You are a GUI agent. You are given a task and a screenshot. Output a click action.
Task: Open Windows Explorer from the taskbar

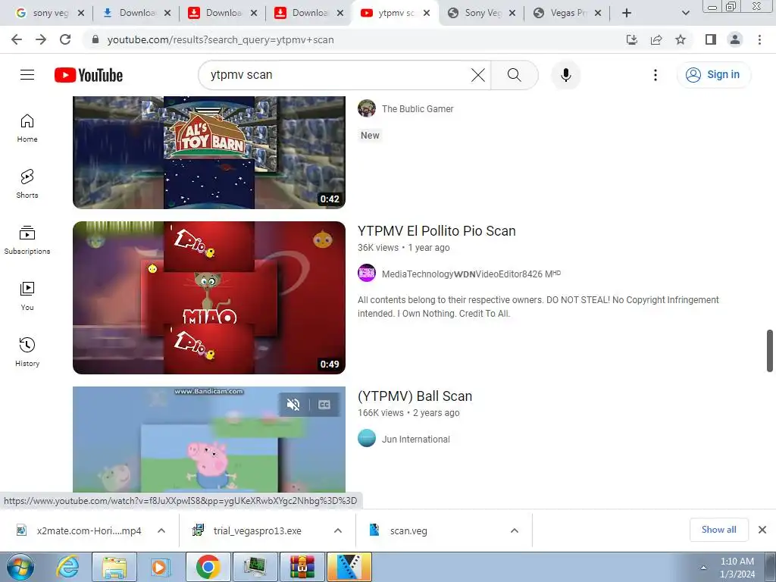click(x=115, y=567)
